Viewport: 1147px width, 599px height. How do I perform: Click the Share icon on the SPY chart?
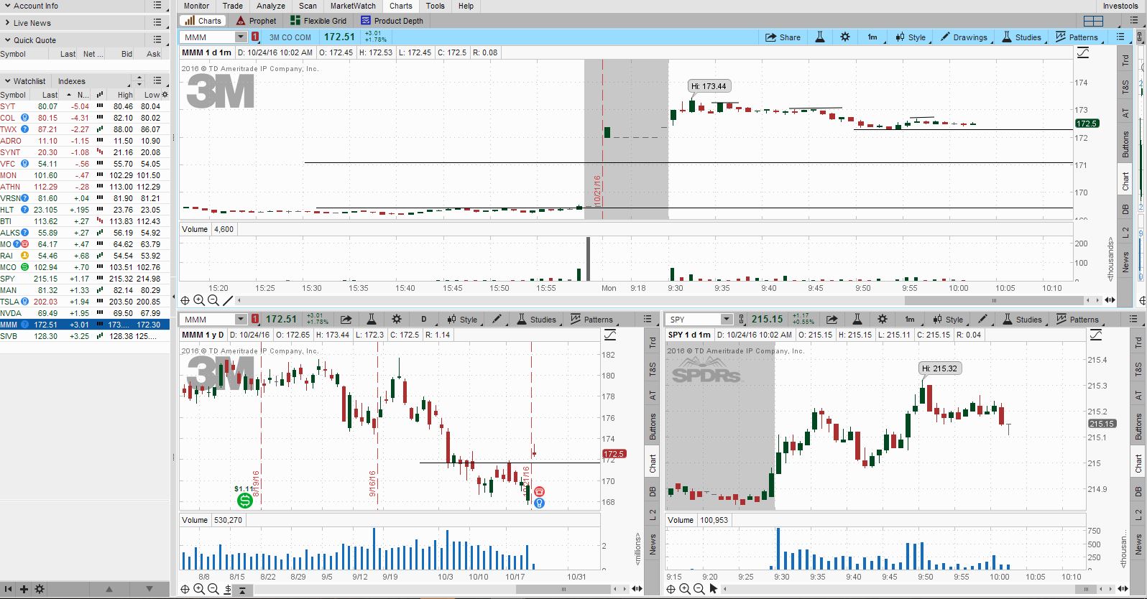pos(832,320)
